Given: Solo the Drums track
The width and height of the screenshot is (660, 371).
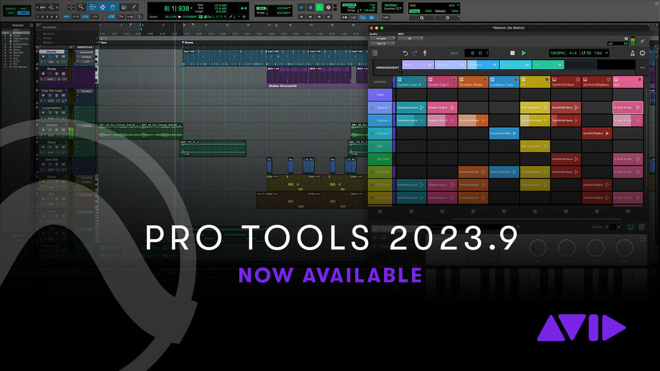Looking at the screenshot, I should (57, 56).
